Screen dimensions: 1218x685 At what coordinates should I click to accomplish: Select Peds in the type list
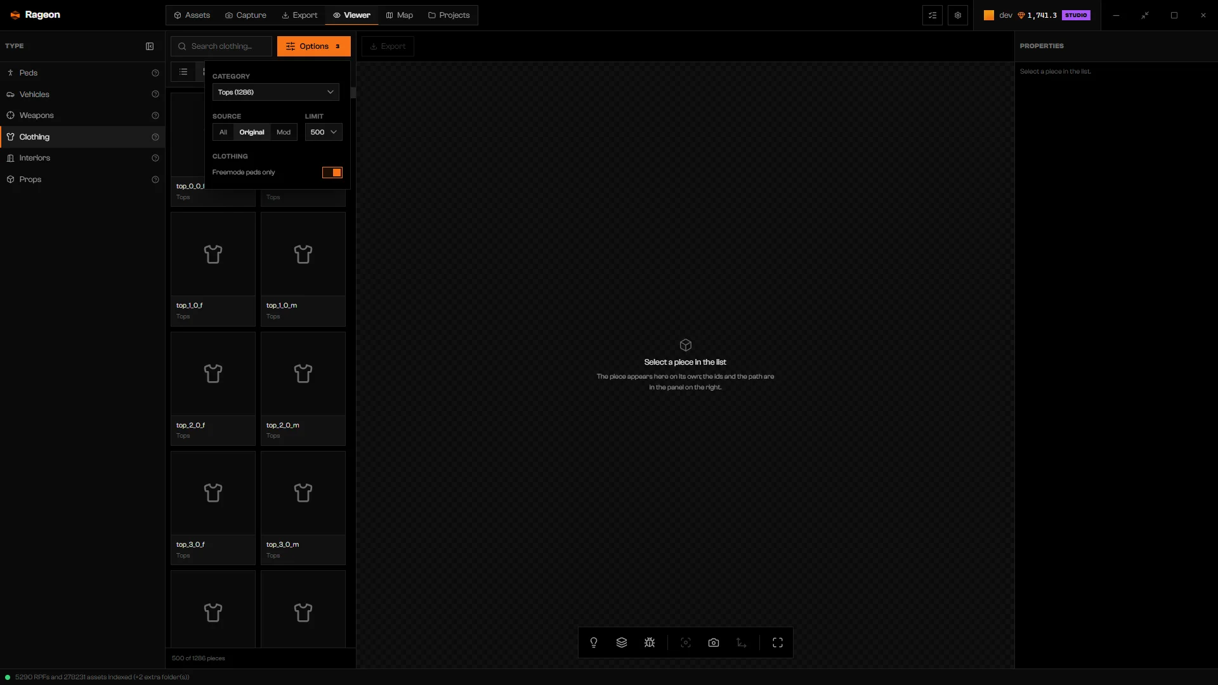tap(82, 73)
